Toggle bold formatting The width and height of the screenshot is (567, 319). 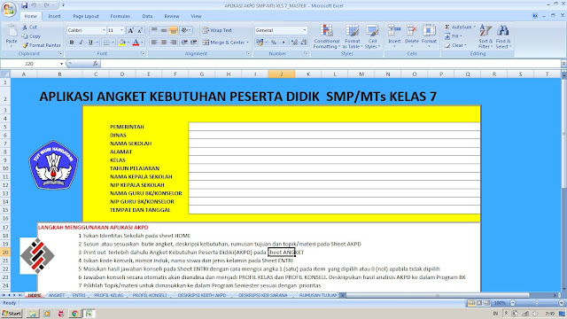coord(72,43)
